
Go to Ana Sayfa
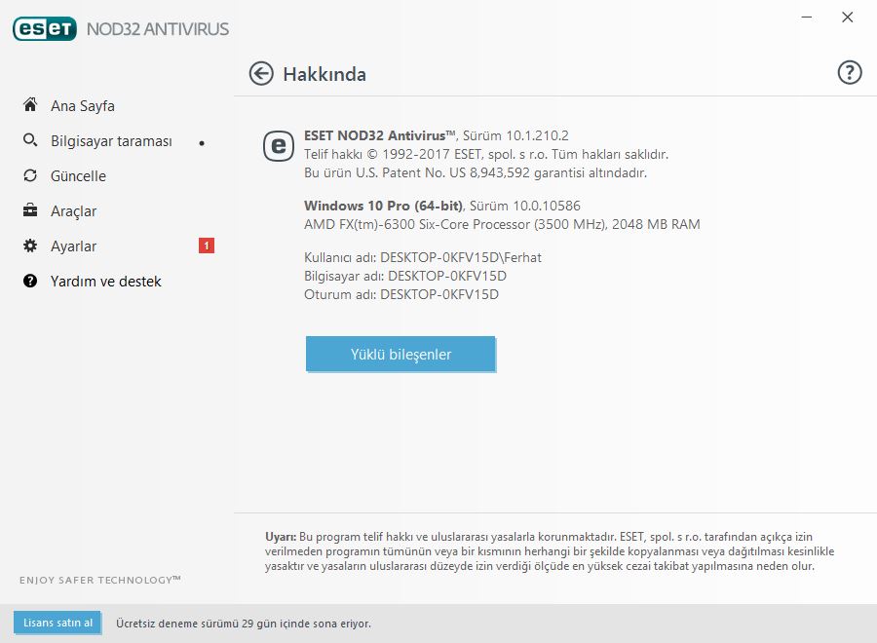click(83, 105)
